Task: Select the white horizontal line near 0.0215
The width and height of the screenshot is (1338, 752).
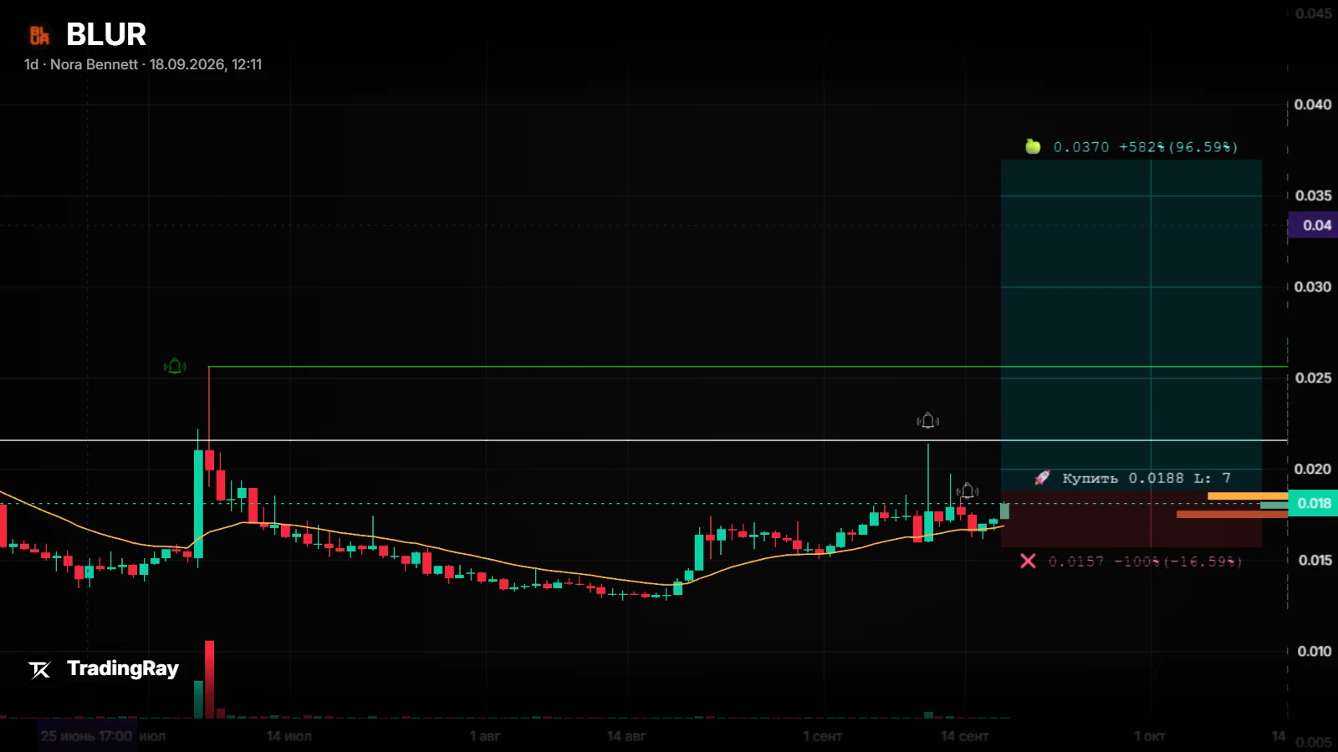Action: tap(644, 440)
